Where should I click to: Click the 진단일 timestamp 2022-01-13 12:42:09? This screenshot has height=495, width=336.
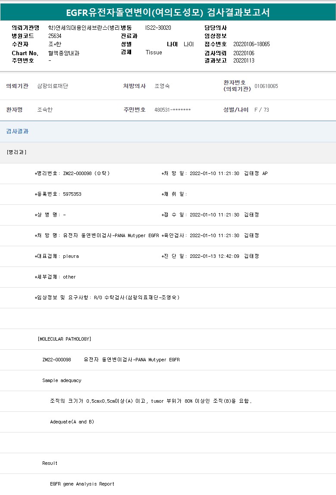(x=214, y=256)
